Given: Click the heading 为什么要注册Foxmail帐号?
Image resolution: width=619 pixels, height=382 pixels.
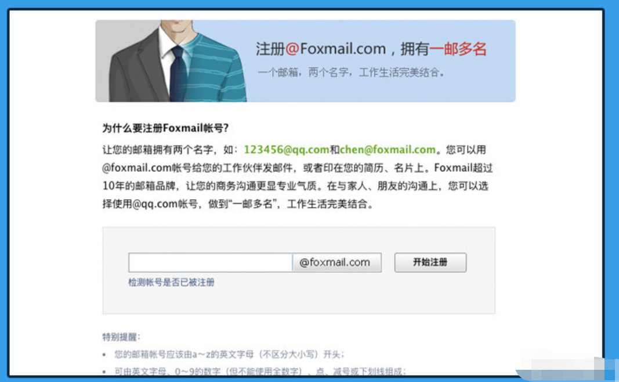Looking at the screenshot, I should click(165, 128).
